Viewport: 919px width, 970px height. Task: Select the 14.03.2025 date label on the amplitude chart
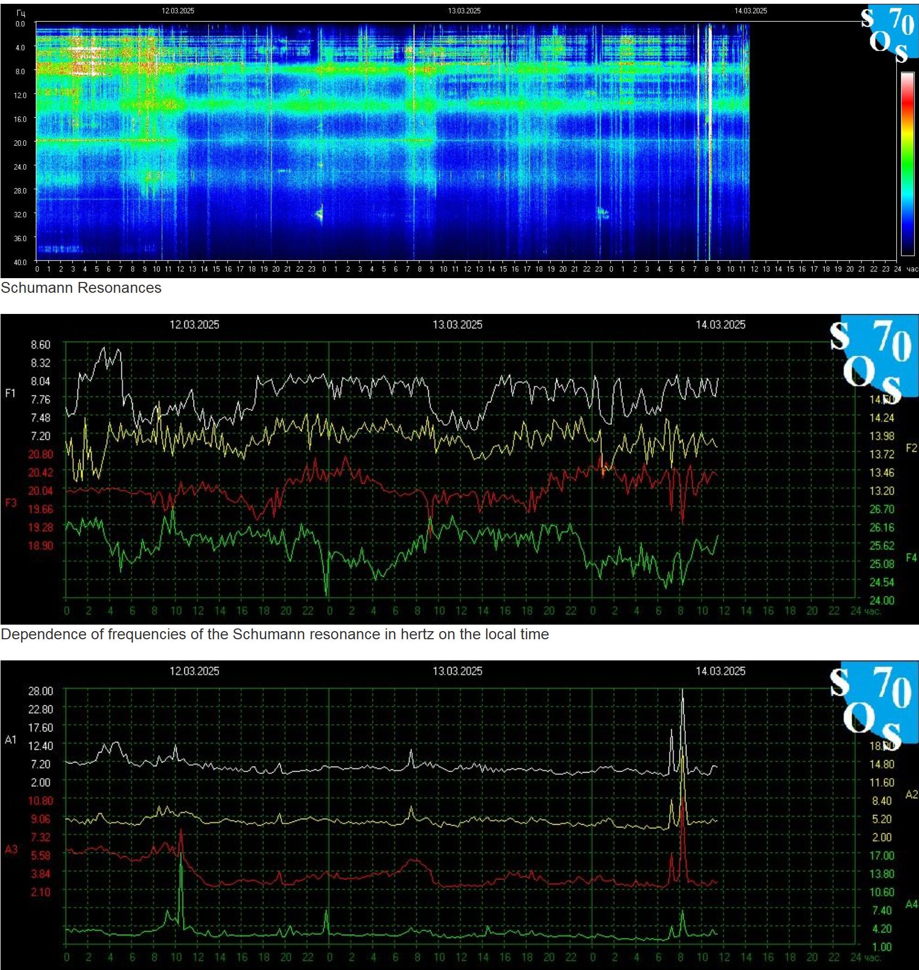point(720,671)
